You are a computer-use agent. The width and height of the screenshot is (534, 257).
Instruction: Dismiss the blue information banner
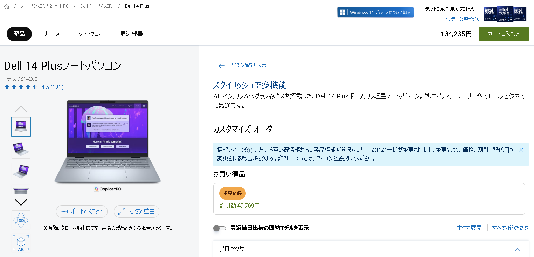coord(521,150)
